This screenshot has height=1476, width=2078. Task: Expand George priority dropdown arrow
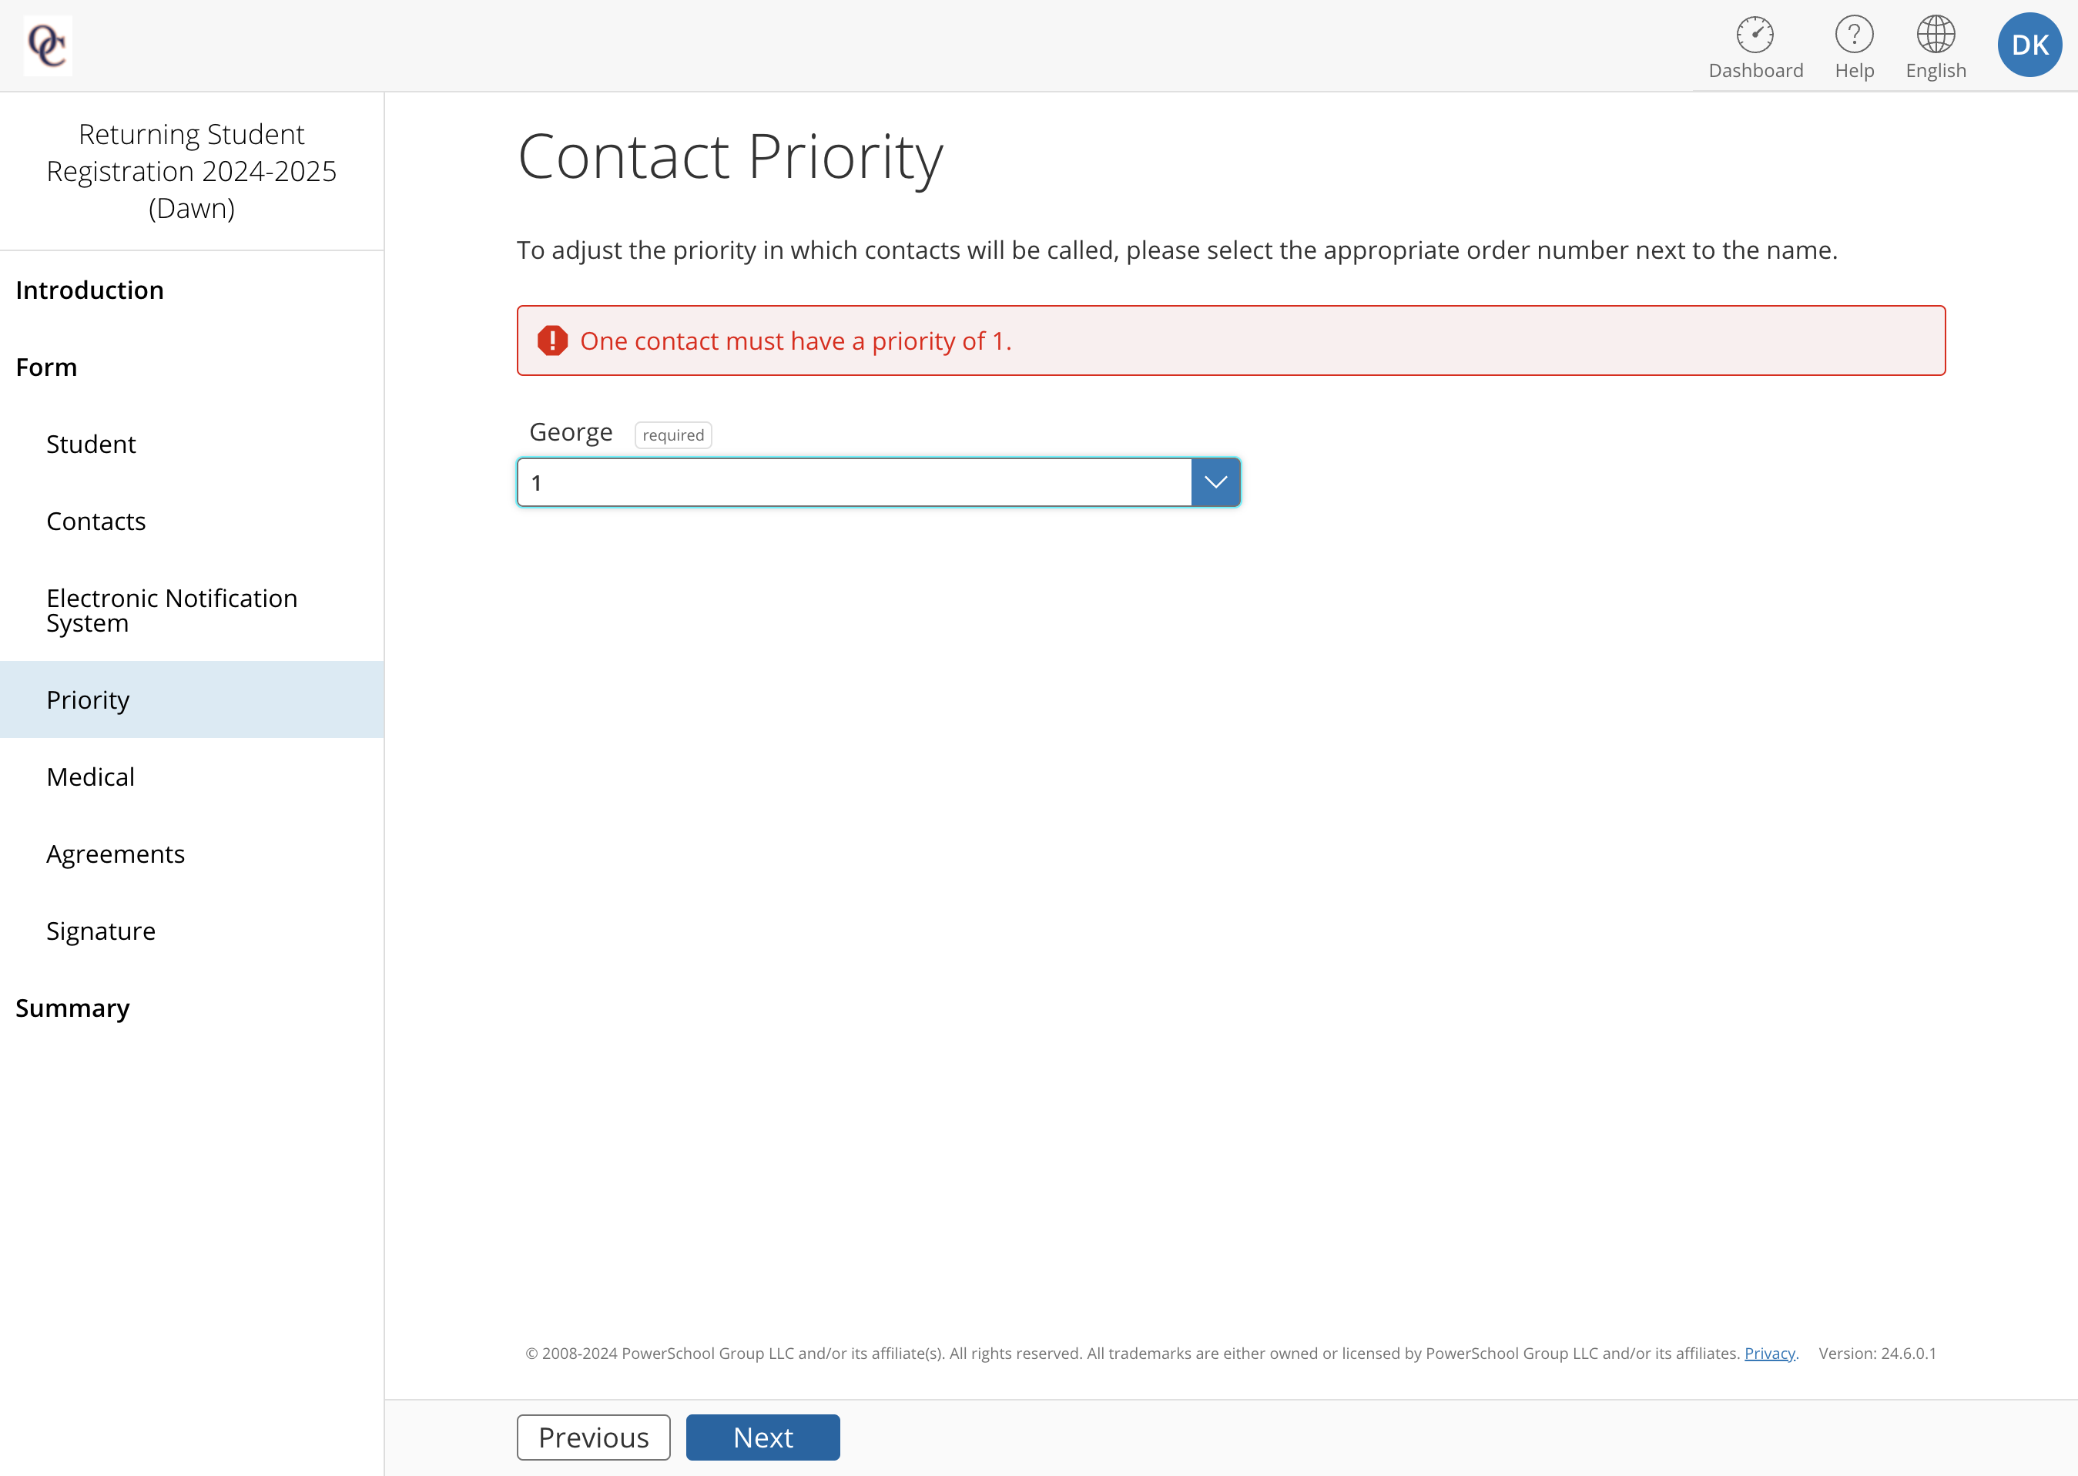click(x=1215, y=482)
